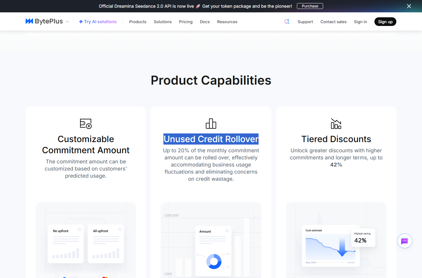This screenshot has width=422, height=278.
Task: Click the Customizable Commitment Amount heading
Action: pos(86,145)
